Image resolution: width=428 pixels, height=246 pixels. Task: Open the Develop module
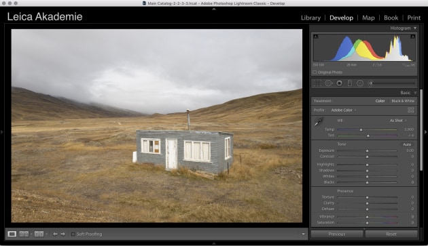pyautogui.click(x=341, y=18)
